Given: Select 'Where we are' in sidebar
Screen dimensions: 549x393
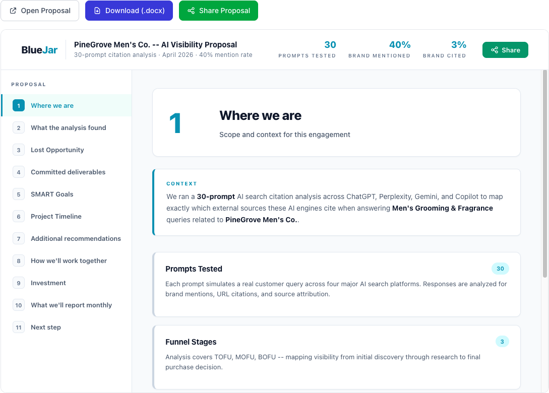Looking at the screenshot, I should pos(67,105).
